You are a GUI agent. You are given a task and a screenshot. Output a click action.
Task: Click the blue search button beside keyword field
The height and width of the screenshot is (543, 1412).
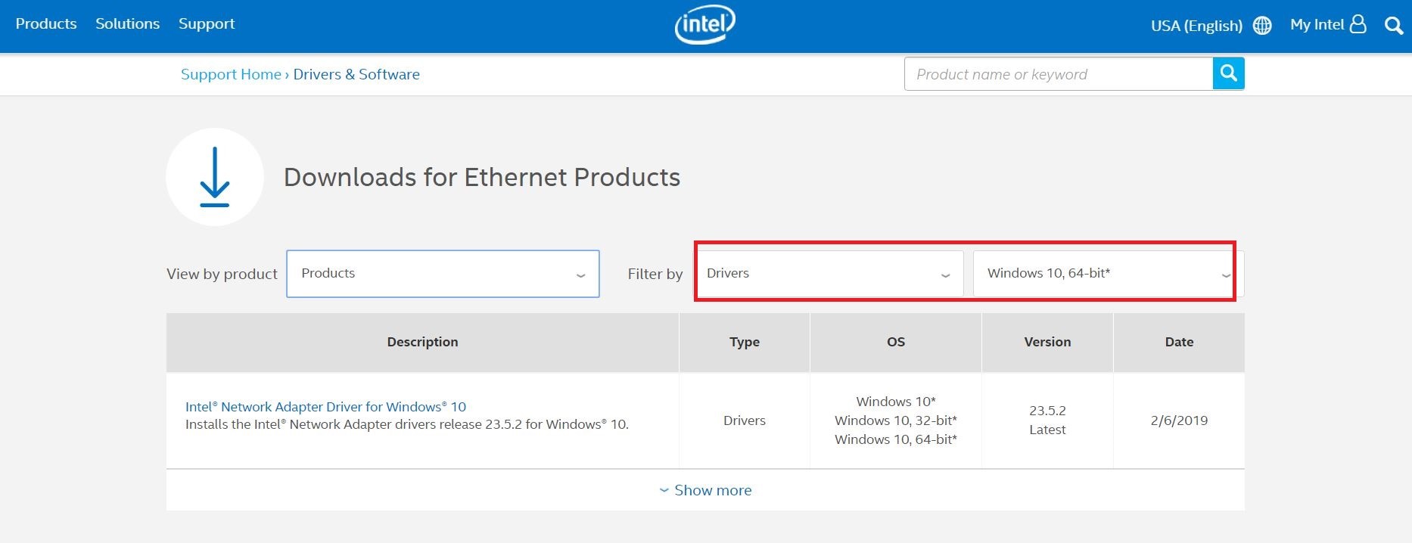click(x=1228, y=73)
